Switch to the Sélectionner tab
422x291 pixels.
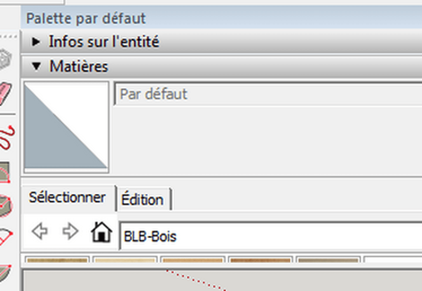coord(67,197)
